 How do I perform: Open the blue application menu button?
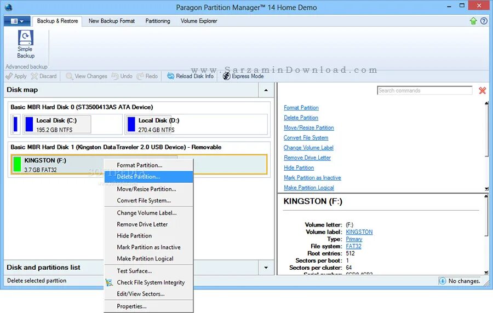[17, 21]
